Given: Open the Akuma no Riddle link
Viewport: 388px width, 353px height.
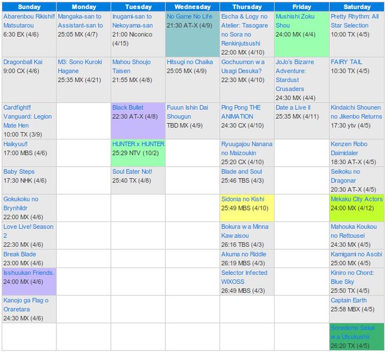Looking at the screenshot, I should coord(244,254).
